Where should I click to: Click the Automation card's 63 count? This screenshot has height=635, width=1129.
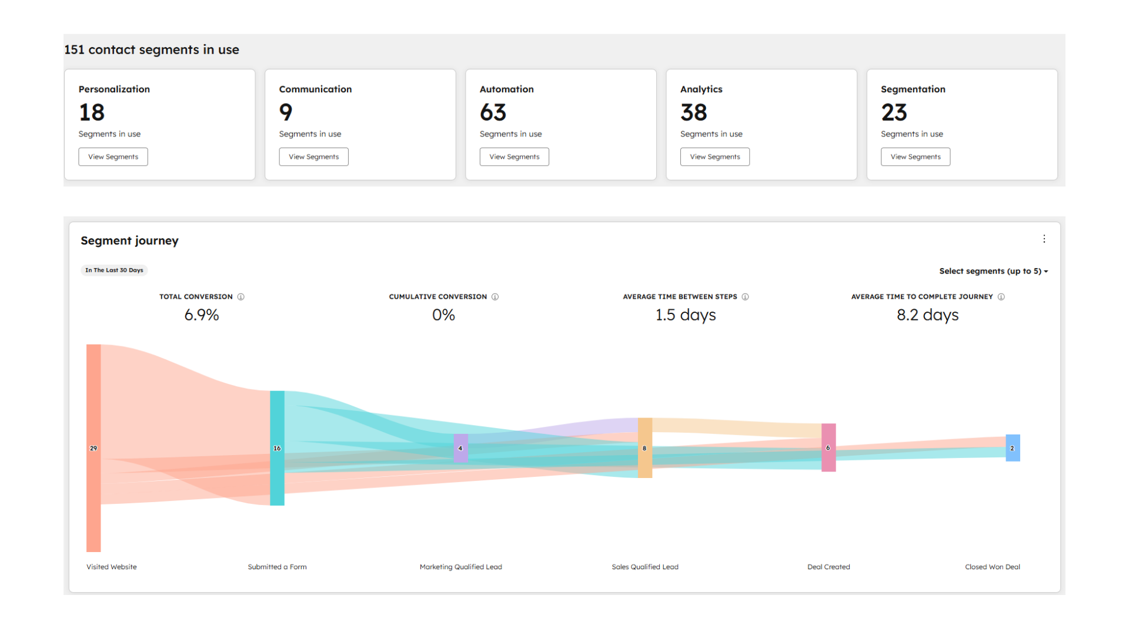point(493,112)
